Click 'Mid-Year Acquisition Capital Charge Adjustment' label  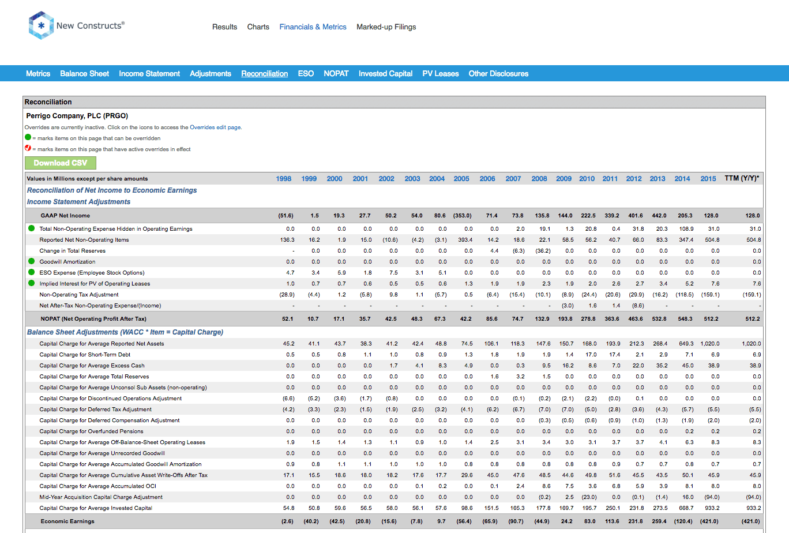101,497
